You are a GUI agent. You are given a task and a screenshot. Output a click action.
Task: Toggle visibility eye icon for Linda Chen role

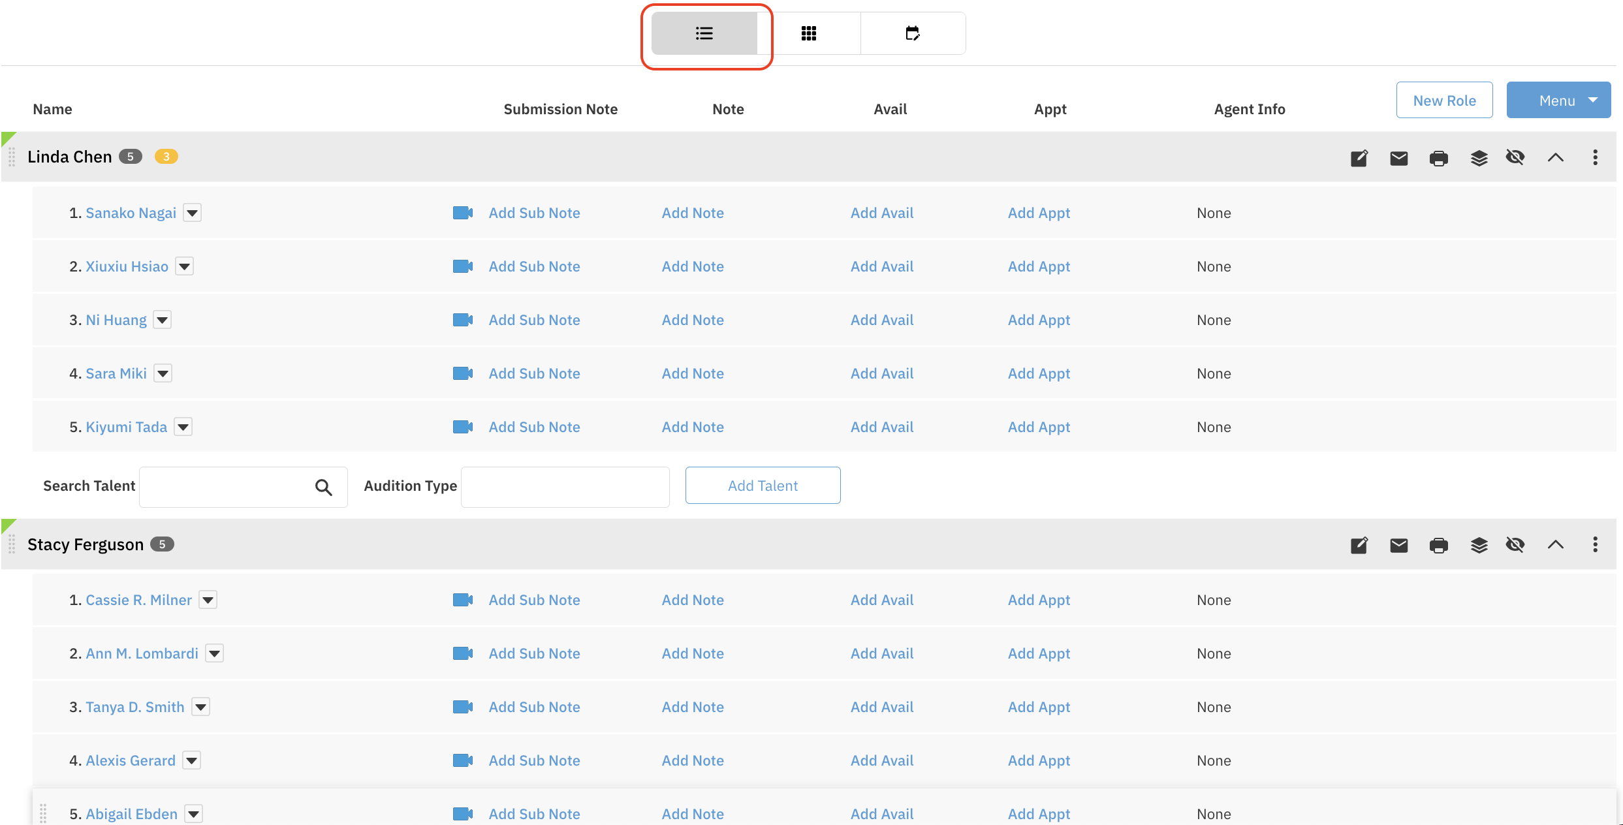(x=1515, y=157)
